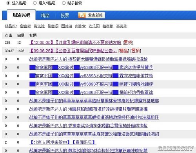Switch to the 投票 tab
The height and width of the screenshot is (153, 196).
65,16
